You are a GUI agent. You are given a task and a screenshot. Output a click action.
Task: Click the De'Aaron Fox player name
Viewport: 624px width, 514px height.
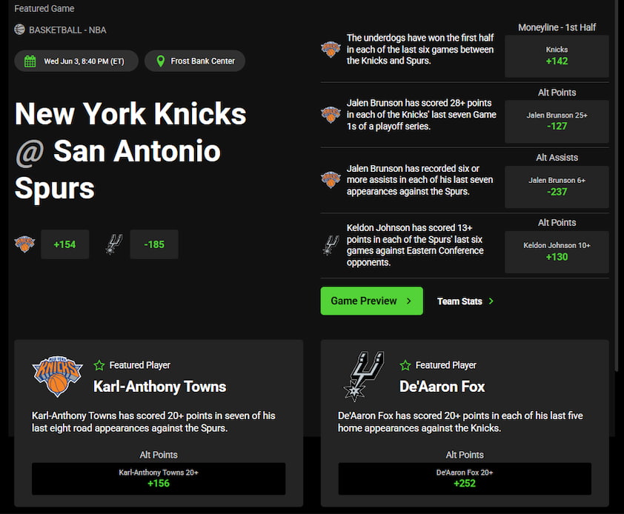pyautogui.click(x=442, y=387)
